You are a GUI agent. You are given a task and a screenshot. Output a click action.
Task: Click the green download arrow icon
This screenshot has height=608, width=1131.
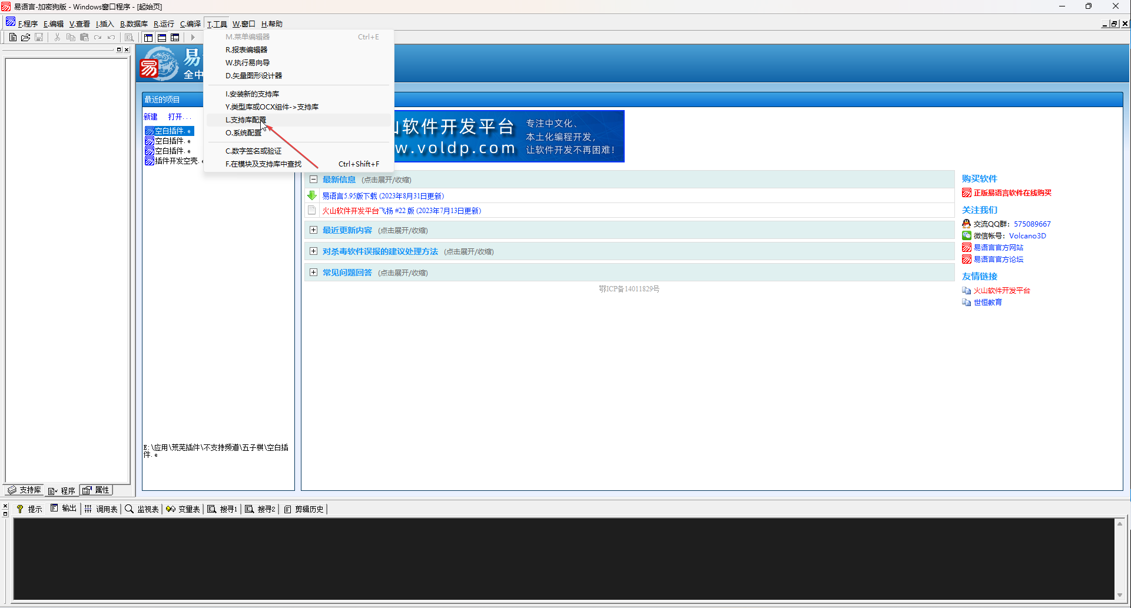(x=312, y=195)
